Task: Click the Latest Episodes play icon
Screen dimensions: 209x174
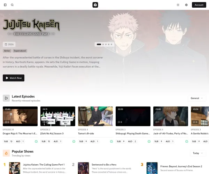Action: pyautogui.click(x=6, y=98)
